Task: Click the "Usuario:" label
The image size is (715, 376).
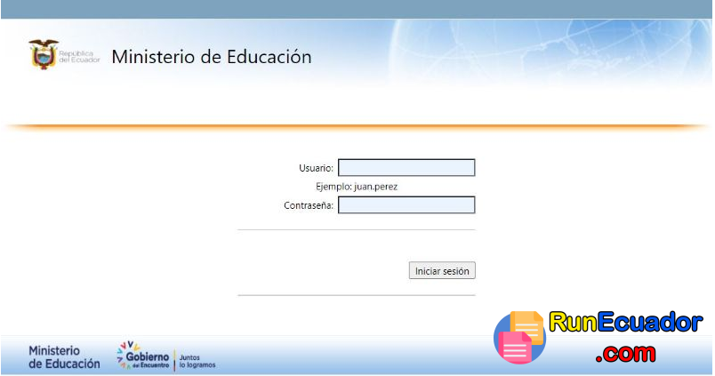Action: tap(316, 168)
